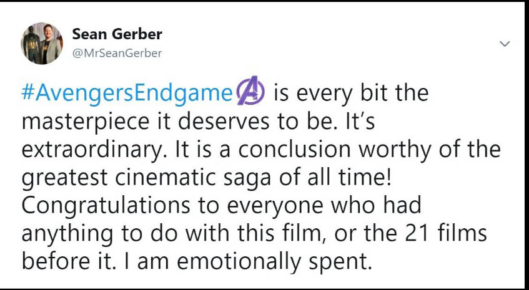The width and height of the screenshot is (529, 290).
Task: Click the Avengers logo emoji after the hashtag
Action: 250,94
